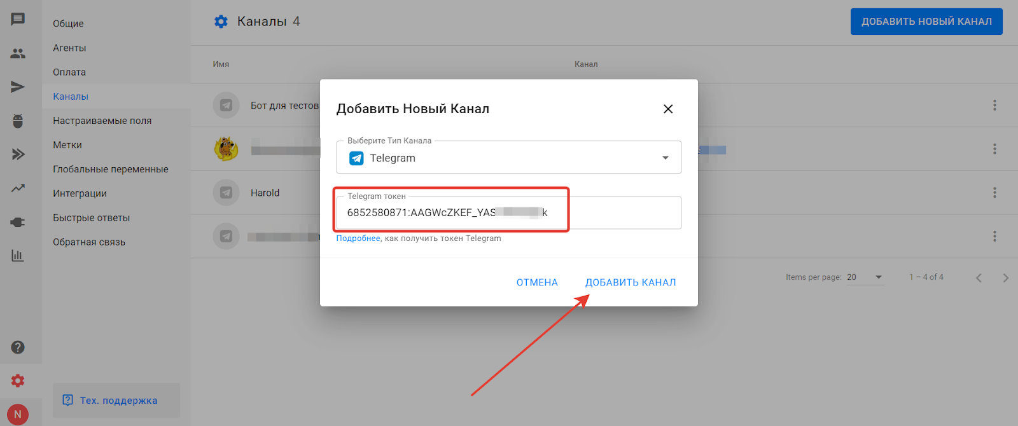Image resolution: width=1018 pixels, height=426 pixels.
Task: Select Агенты in settings menu
Action: (69, 48)
